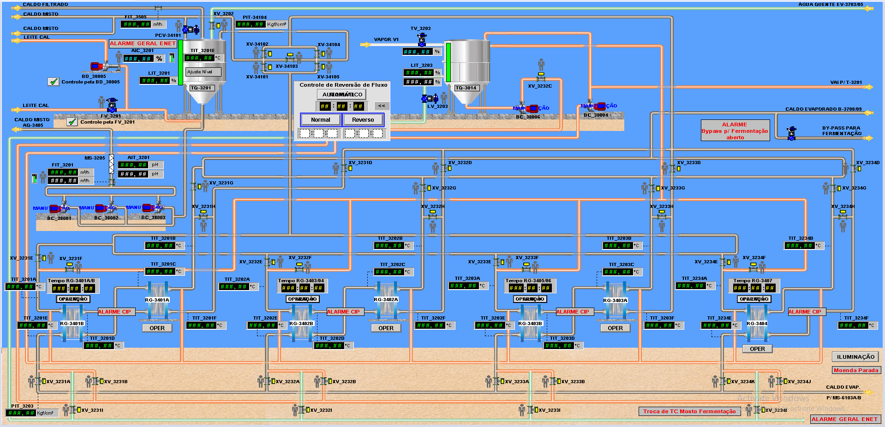Open the RG-3402A heat exchanger
The image size is (885, 427).
pos(386,301)
